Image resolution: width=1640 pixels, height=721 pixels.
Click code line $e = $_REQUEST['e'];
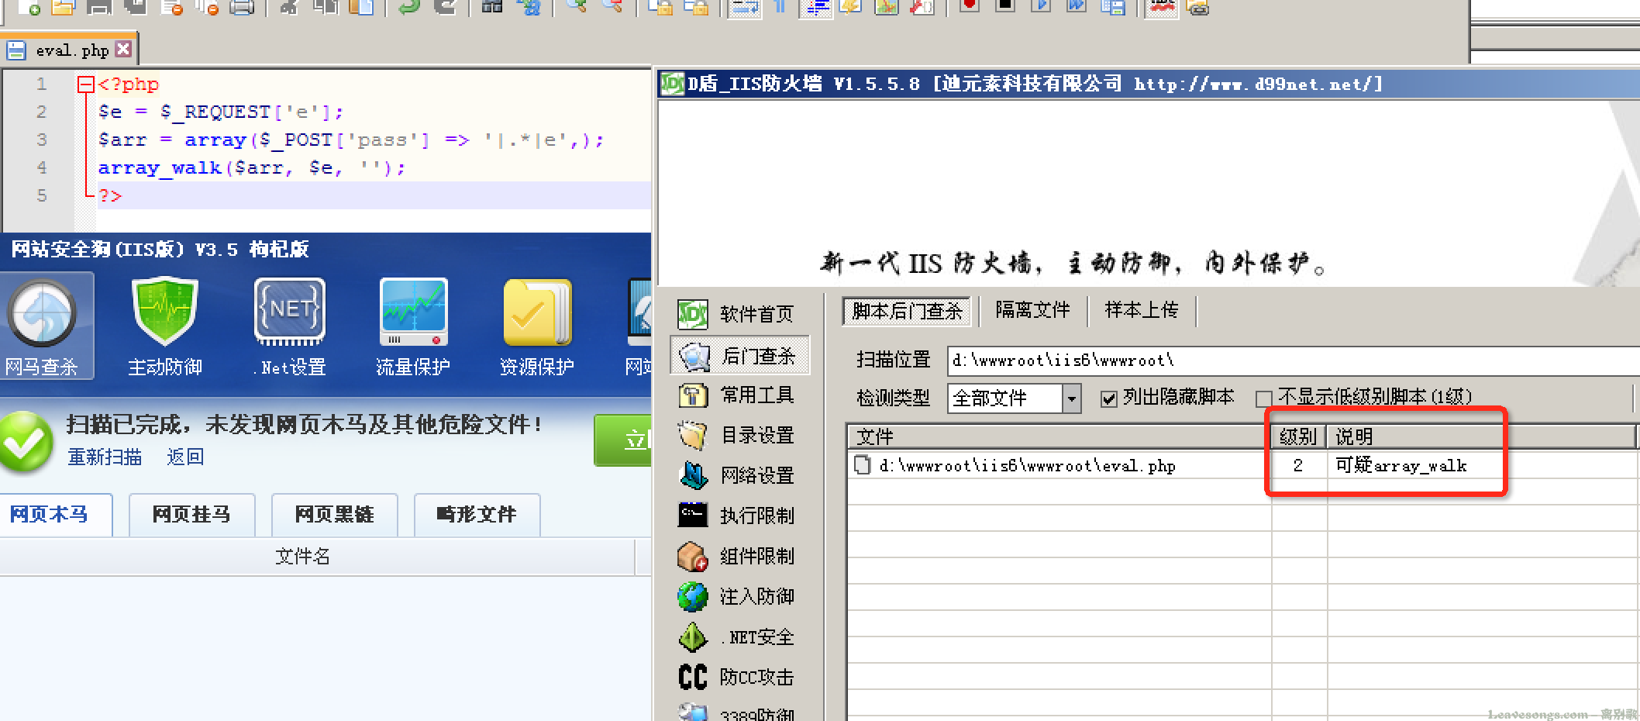(221, 112)
